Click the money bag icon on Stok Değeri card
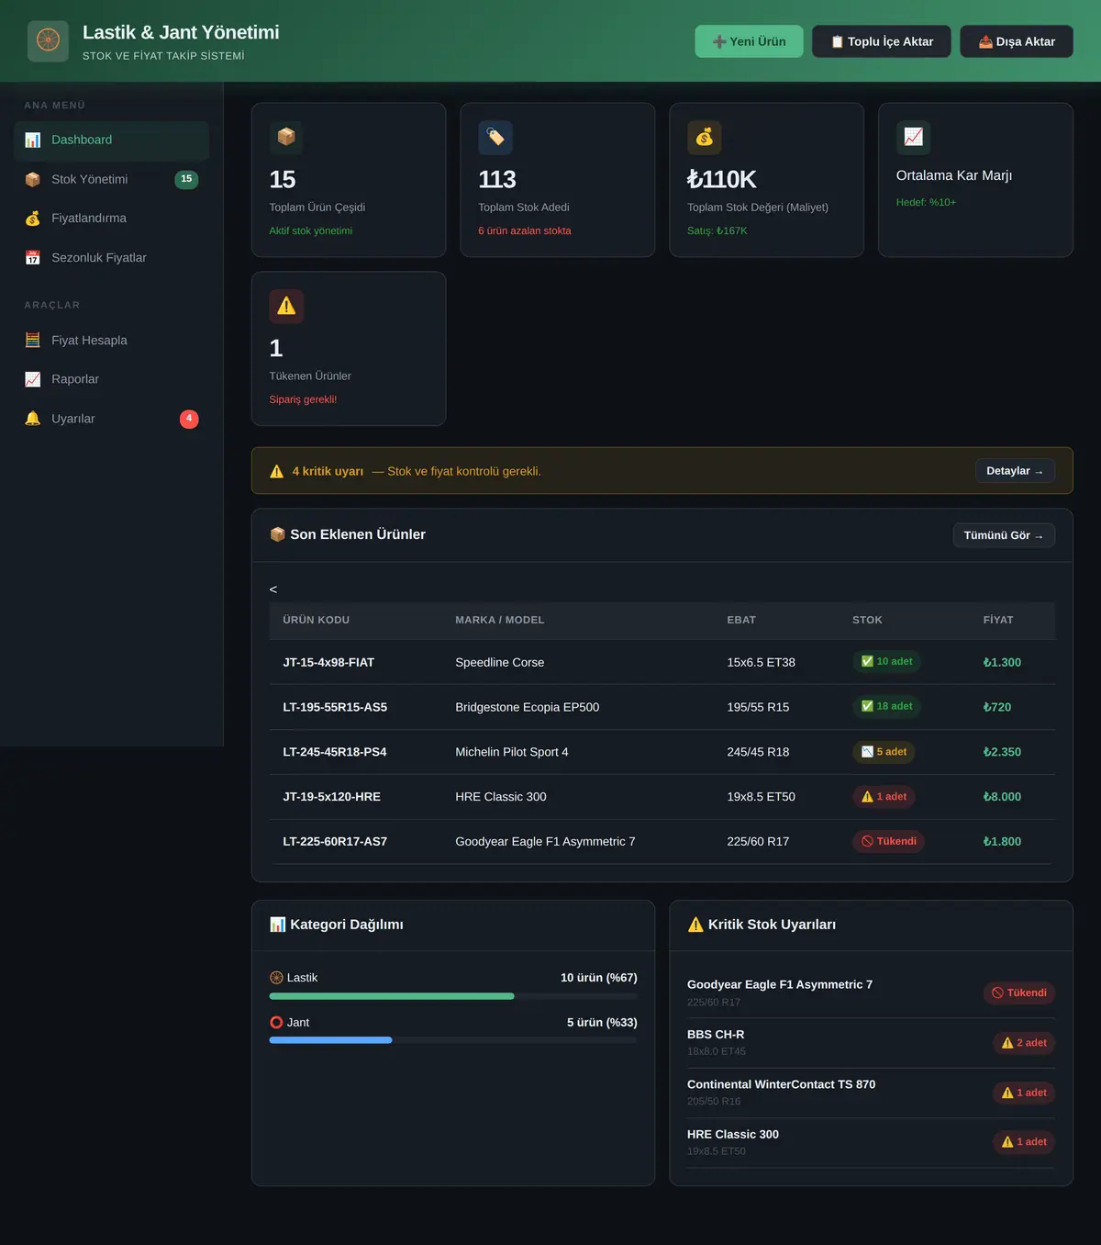This screenshot has width=1101, height=1245. (705, 137)
